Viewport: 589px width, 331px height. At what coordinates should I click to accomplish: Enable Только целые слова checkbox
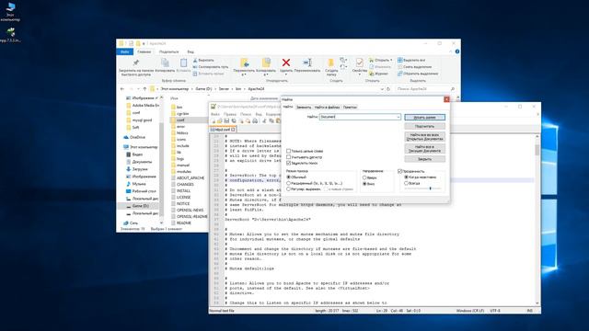click(x=288, y=151)
